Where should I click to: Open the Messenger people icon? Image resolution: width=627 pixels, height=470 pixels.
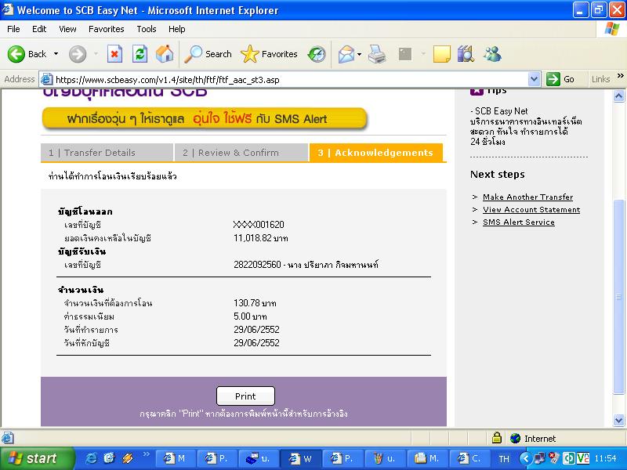[492, 54]
